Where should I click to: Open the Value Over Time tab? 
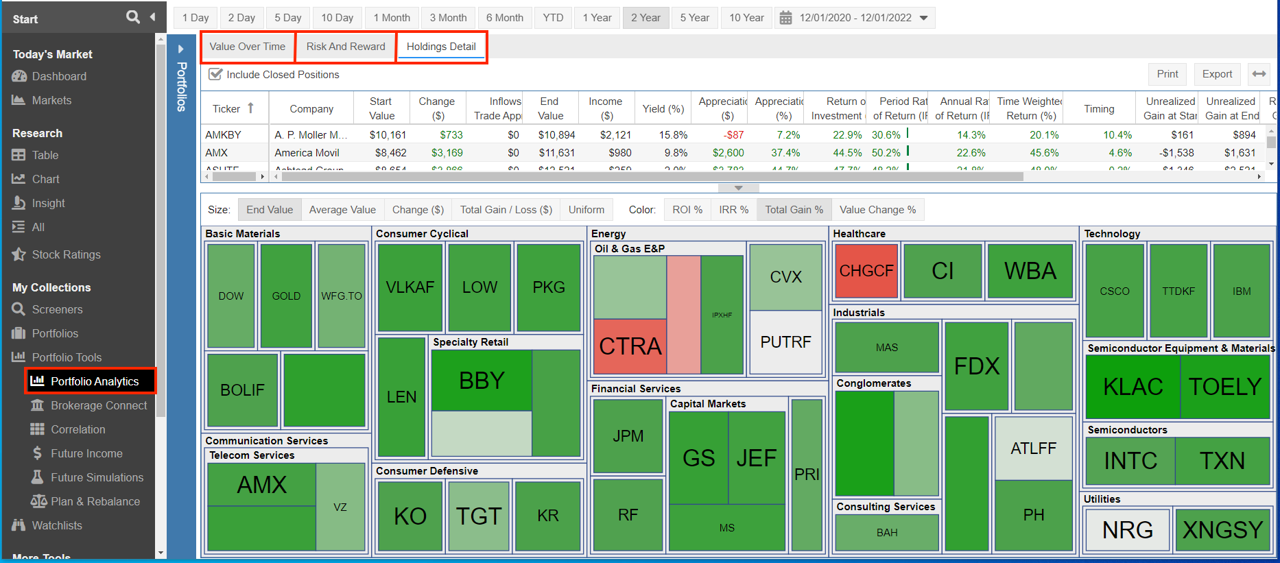248,47
